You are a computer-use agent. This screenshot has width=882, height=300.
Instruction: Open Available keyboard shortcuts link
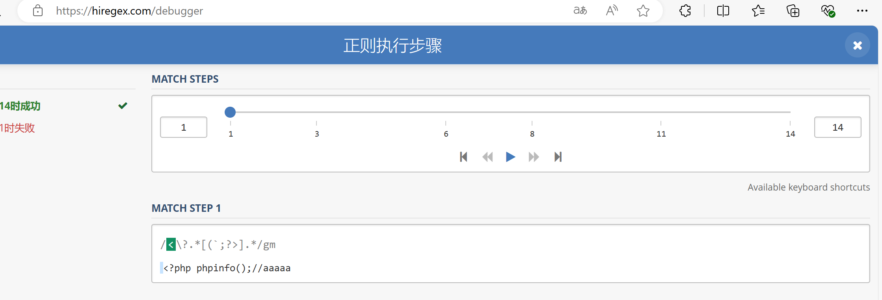[808, 187]
